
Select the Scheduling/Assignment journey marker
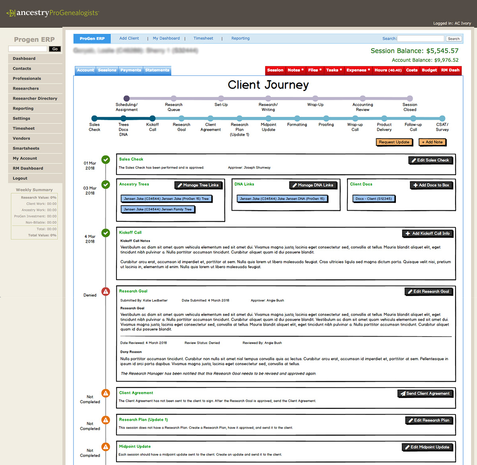pyautogui.click(x=126, y=98)
